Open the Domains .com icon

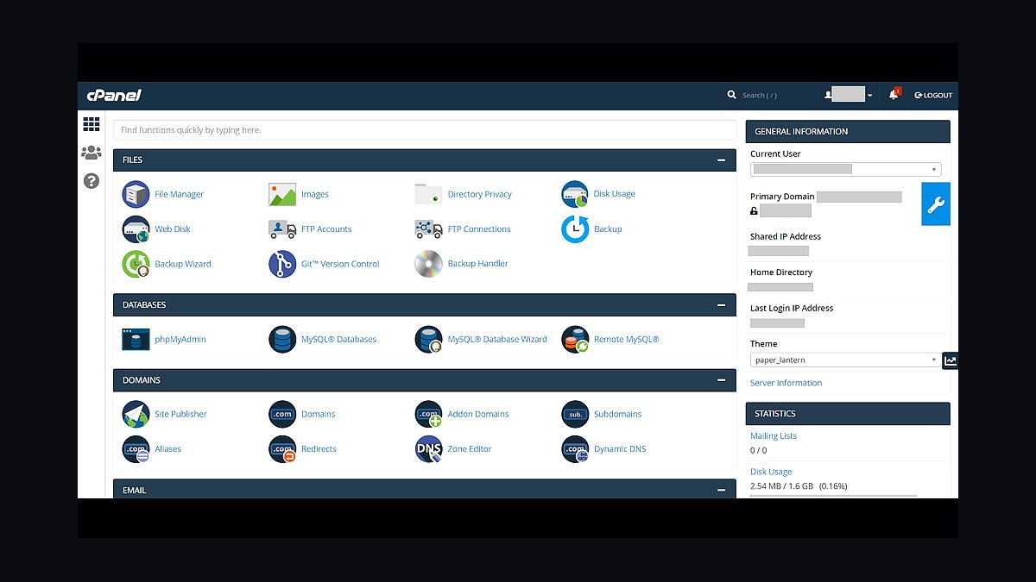click(282, 414)
